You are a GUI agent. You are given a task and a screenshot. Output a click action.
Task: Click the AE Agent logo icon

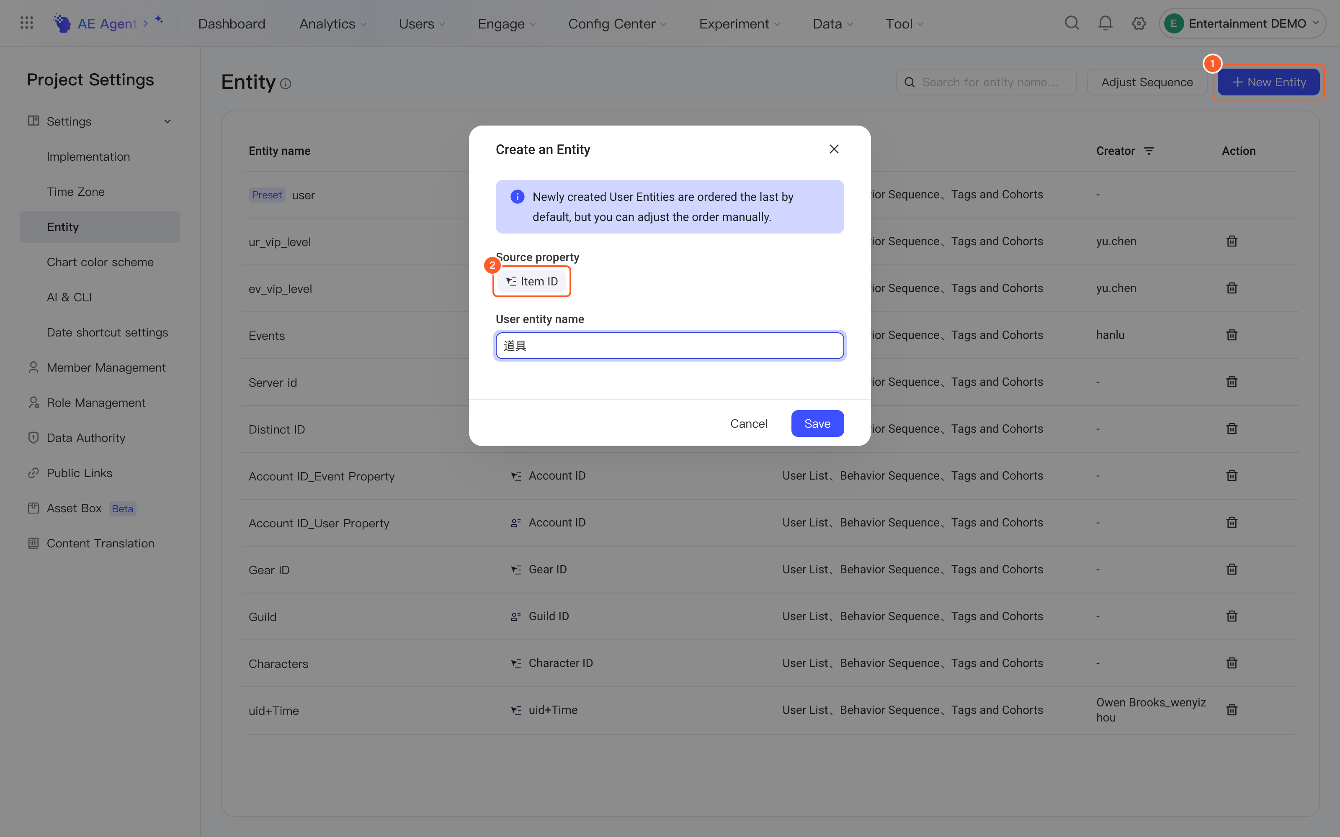[x=62, y=23]
